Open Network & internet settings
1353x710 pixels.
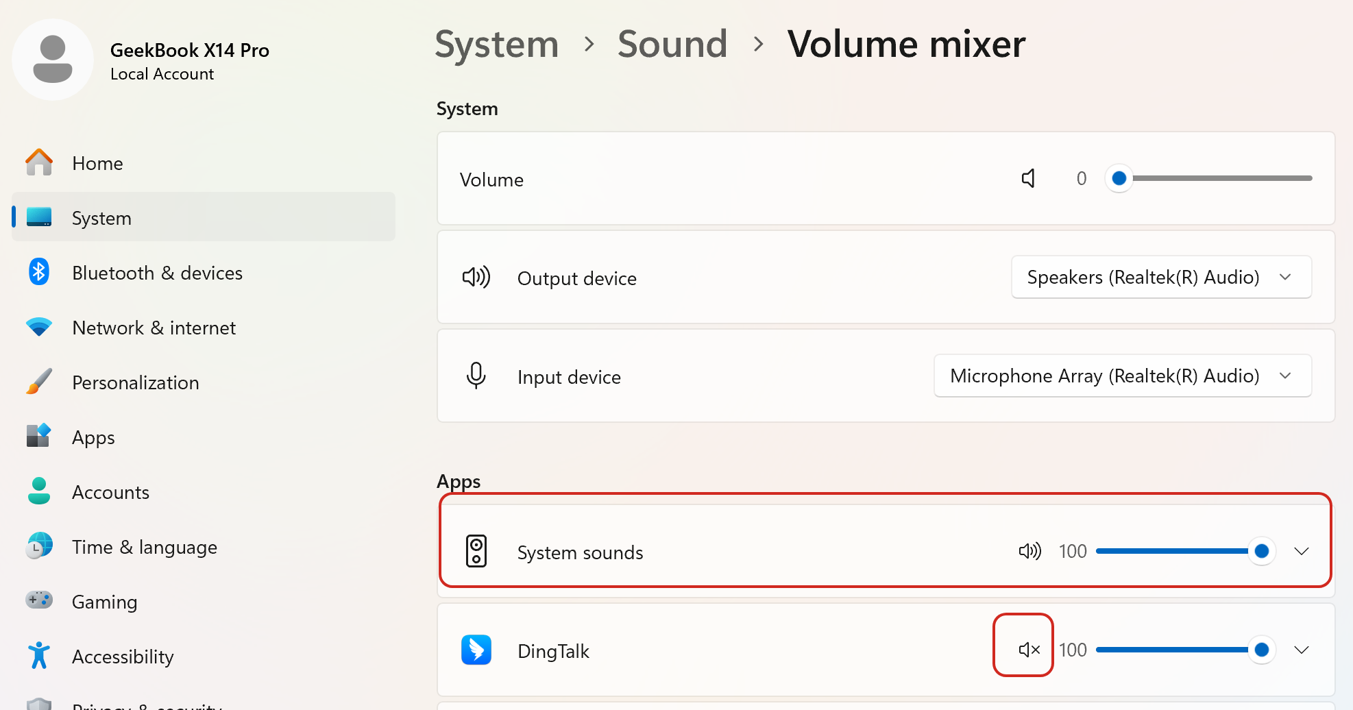click(x=154, y=328)
